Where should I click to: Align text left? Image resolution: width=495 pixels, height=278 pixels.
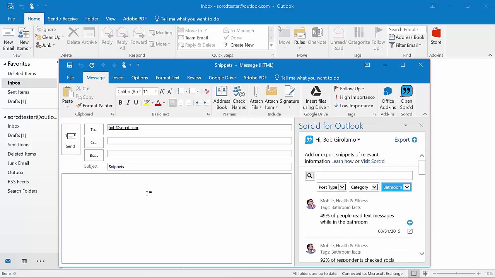172,103
